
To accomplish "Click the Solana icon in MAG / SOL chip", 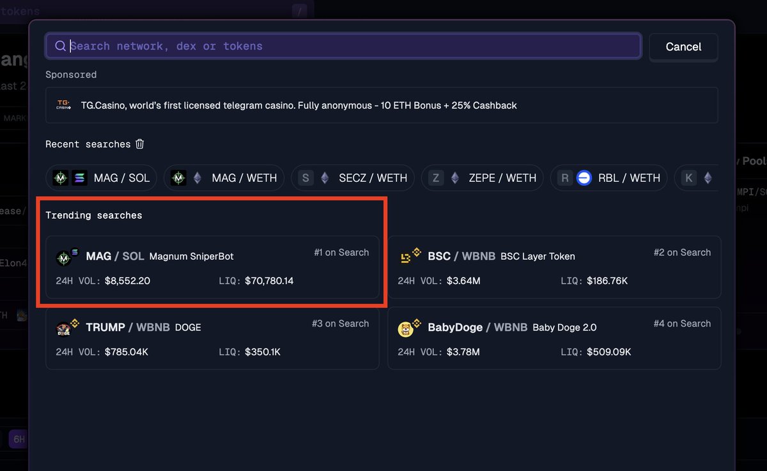I will click(x=79, y=178).
